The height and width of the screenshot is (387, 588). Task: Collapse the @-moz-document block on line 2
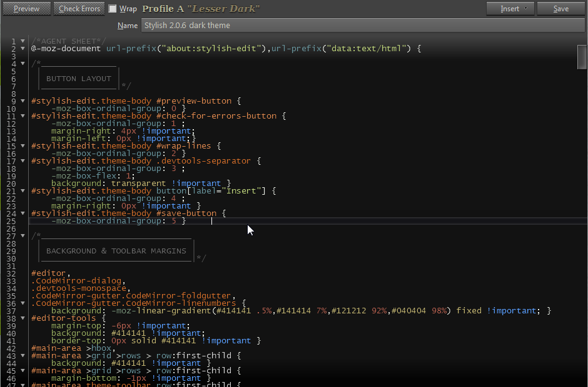22,48
